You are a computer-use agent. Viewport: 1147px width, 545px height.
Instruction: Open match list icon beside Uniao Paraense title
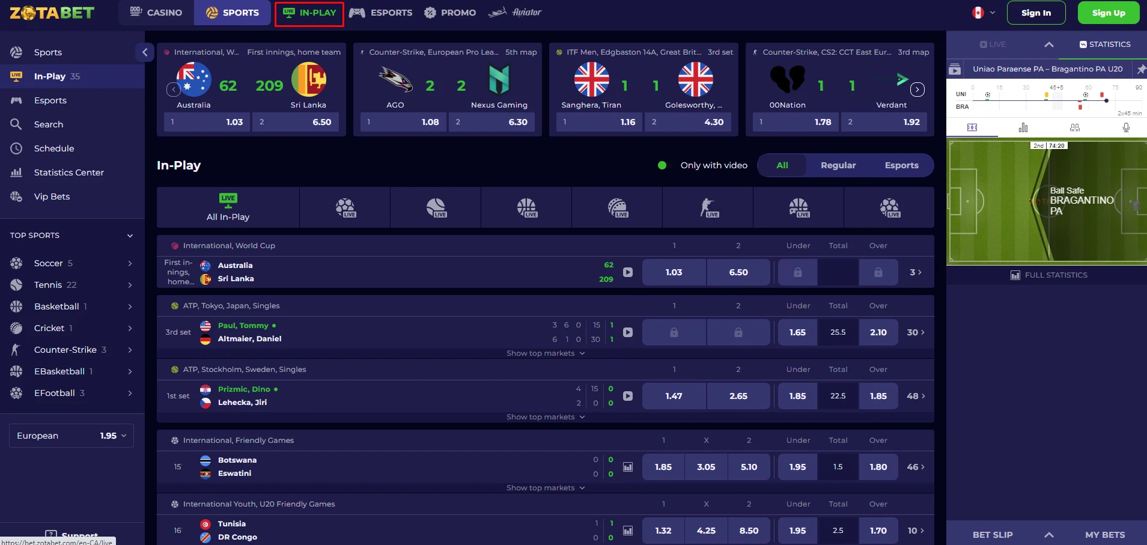[x=955, y=69]
